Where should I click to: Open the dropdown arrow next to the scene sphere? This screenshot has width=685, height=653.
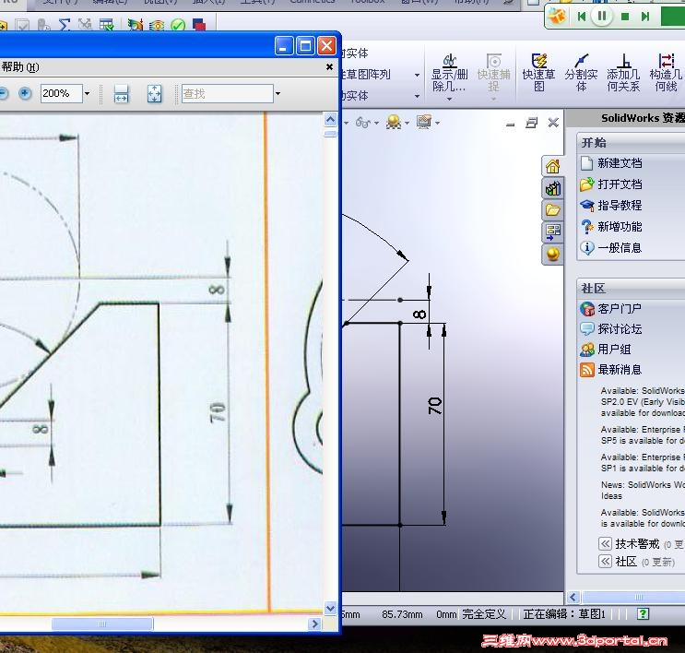point(407,124)
